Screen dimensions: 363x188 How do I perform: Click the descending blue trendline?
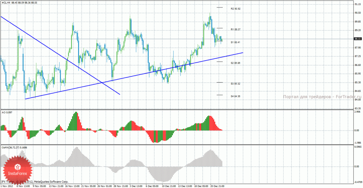pos(60,55)
